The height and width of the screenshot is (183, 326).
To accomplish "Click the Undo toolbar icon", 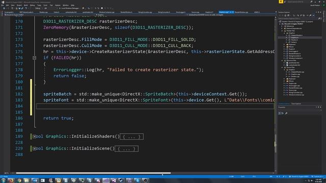I will [x=26, y=8].
